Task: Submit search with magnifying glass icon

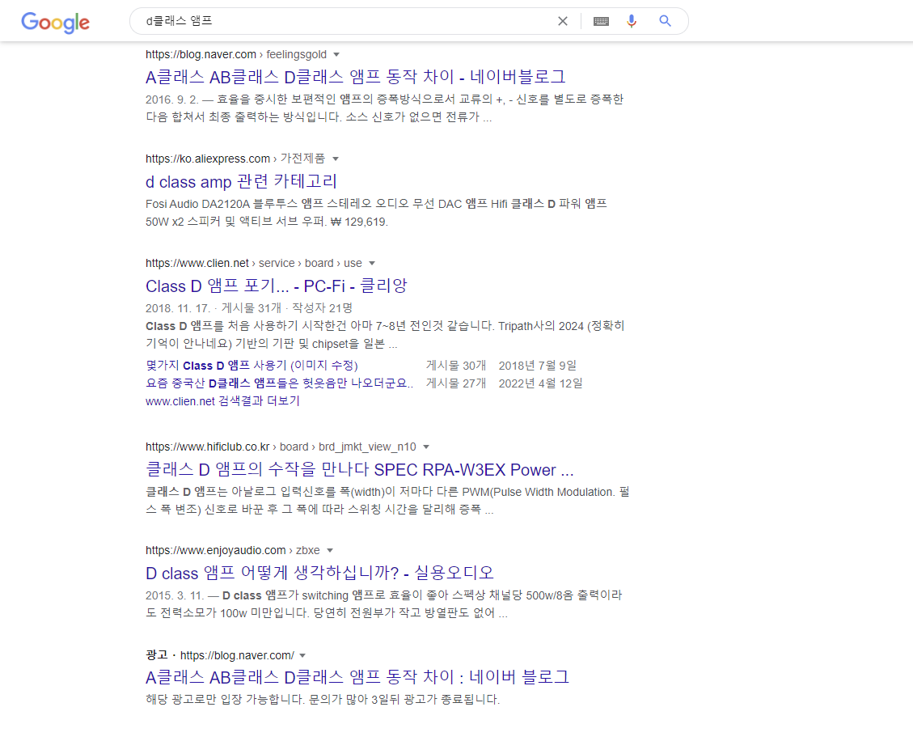Action: point(665,21)
